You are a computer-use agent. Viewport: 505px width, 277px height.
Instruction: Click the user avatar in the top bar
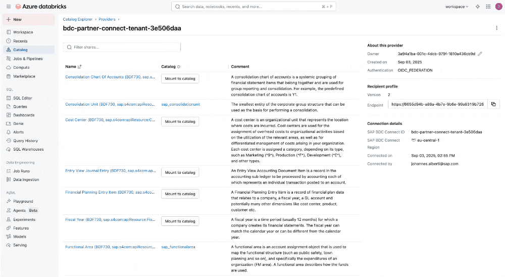click(498, 7)
